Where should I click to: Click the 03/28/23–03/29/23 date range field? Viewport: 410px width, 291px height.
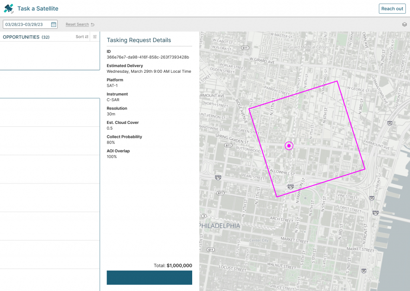[x=26, y=24]
